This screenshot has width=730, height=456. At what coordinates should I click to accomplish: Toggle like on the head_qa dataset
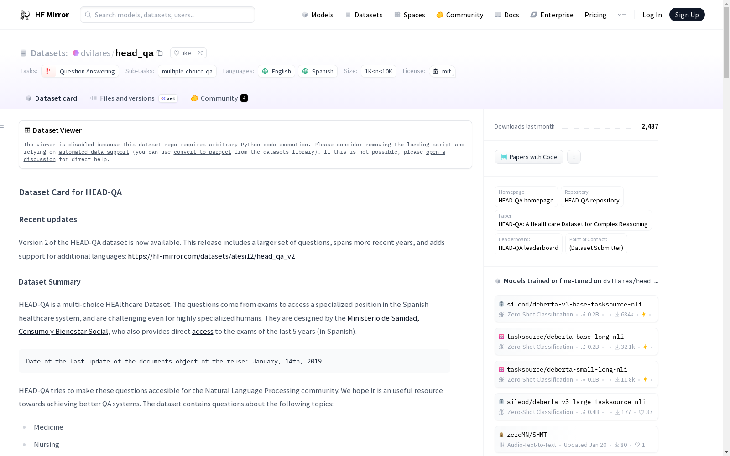pyautogui.click(x=182, y=53)
